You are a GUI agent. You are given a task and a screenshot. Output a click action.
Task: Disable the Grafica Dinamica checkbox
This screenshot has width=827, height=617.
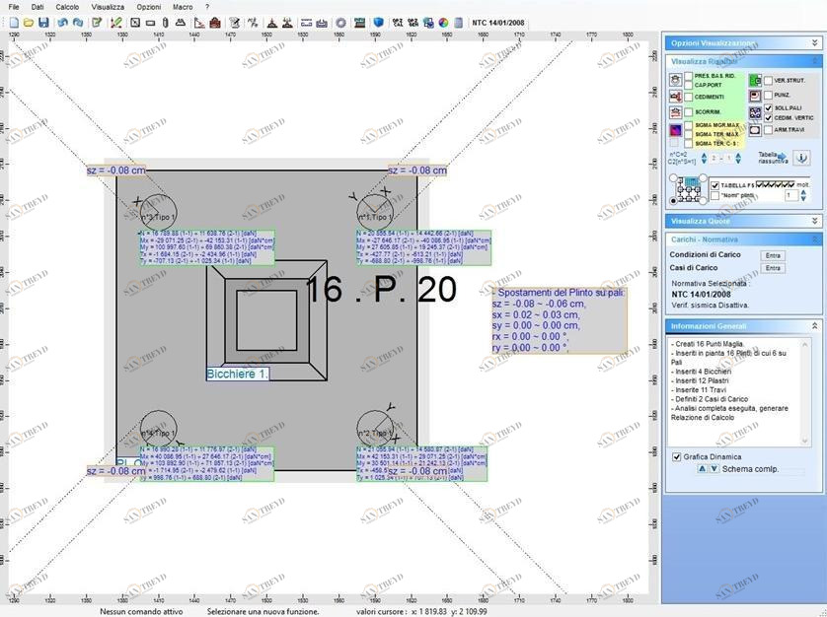click(676, 457)
